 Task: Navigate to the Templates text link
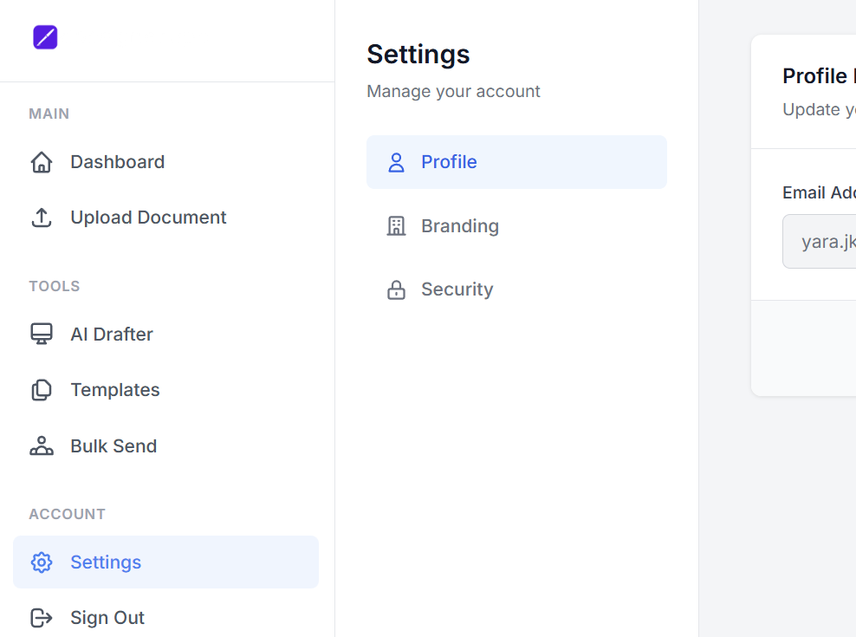(x=115, y=390)
